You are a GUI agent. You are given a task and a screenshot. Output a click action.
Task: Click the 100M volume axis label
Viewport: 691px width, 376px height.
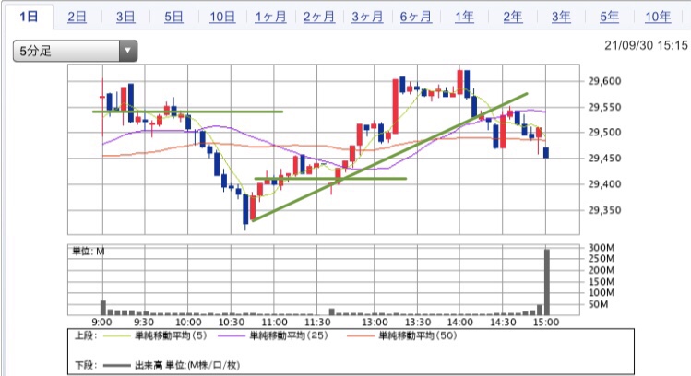pyautogui.click(x=602, y=292)
